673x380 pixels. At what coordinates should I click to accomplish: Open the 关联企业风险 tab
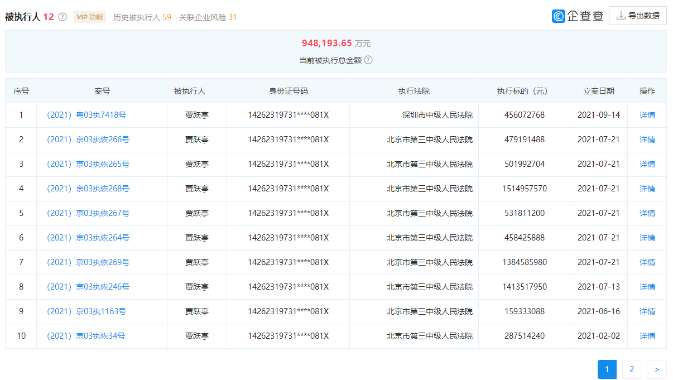pos(204,17)
